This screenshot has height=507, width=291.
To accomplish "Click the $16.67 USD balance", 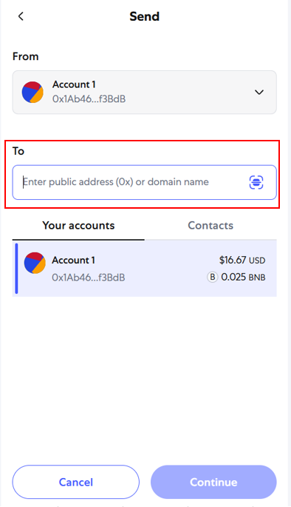I will pyautogui.click(x=242, y=261).
